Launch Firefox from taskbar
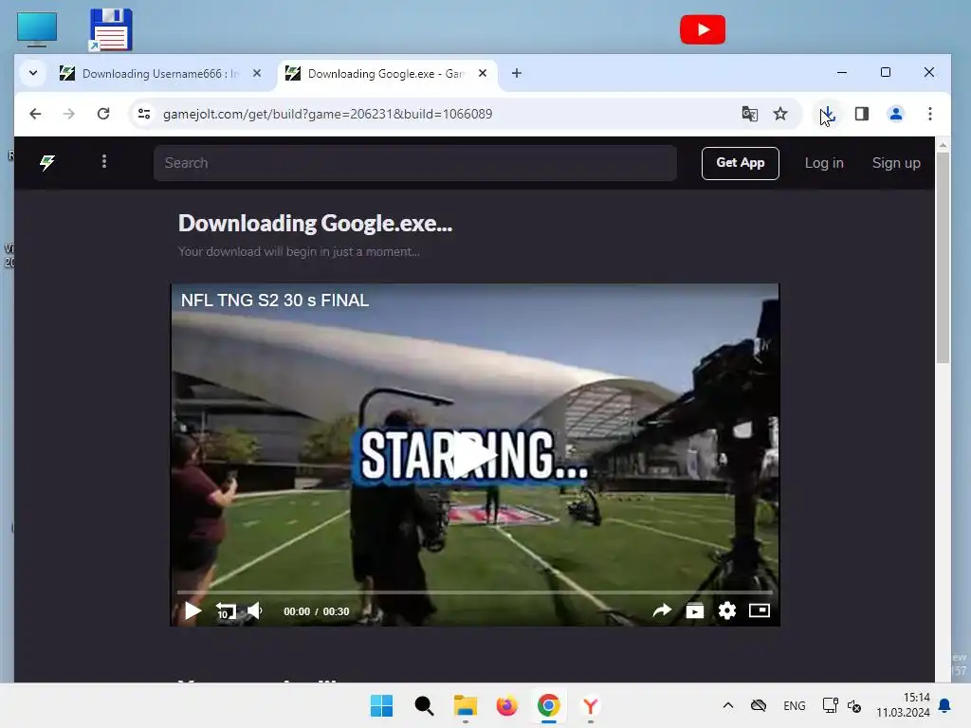971x728 pixels. (x=506, y=705)
